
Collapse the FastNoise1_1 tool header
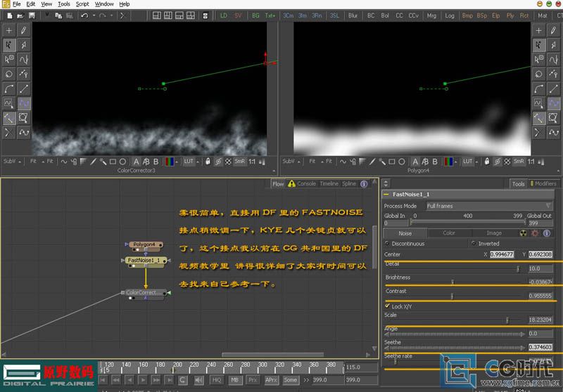[386, 194]
